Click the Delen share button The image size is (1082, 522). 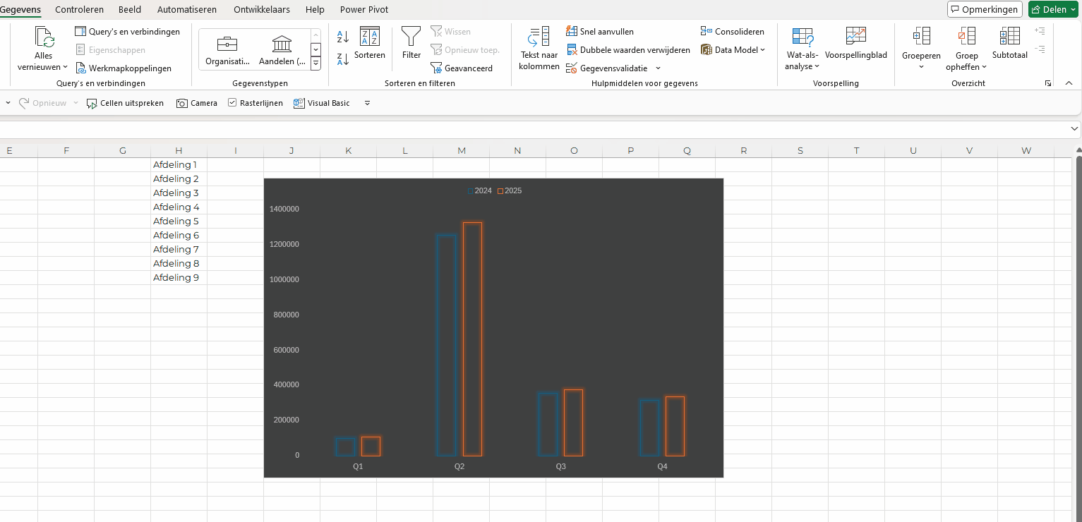click(x=1053, y=9)
